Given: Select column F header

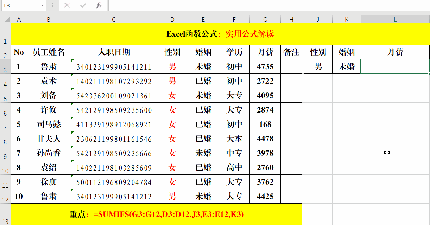Looking at the screenshot, I should pos(234,20).
